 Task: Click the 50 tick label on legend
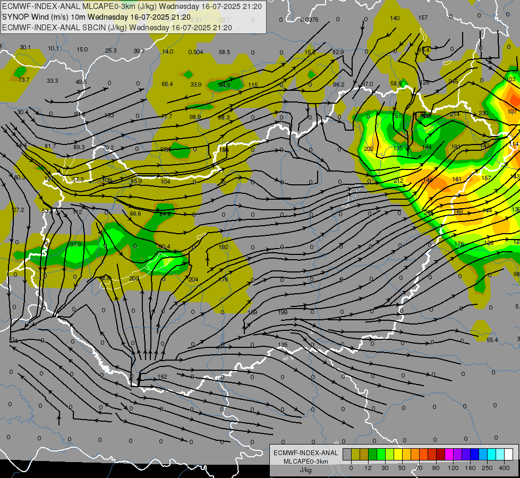coord(402,468)
